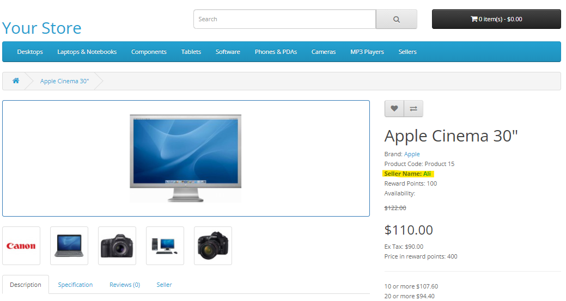View the desktop PC thumbnail
Screen dimensions: 566x301
165,246
